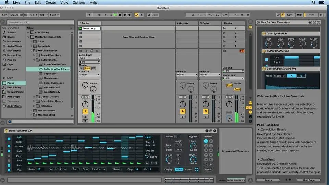Select the Instruments category in the browser
Screen dimensions: 329x185
point(14,41)
